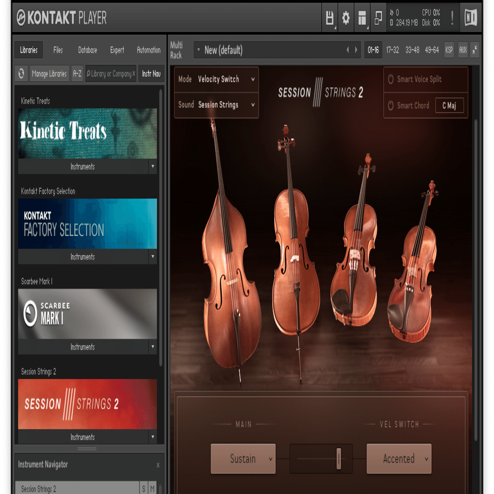
Task: Expand Scarbee Mark I arrow menu
Action: (153, 347)
